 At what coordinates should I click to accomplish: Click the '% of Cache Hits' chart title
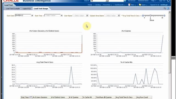[127, 62]
